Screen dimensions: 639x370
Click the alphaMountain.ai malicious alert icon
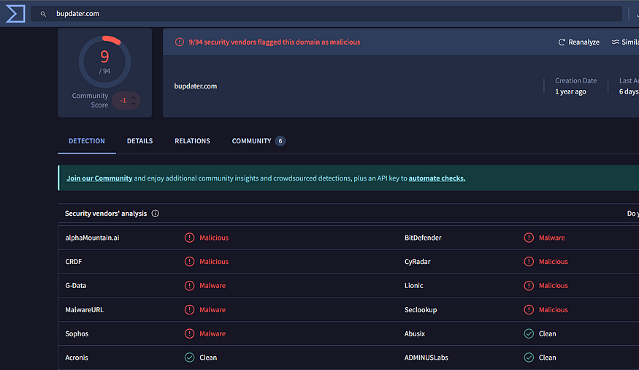[189, 238]
